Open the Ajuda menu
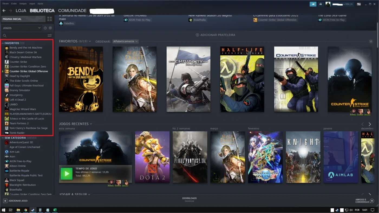This screenshot has height=213, width=379. (x=40, y=4)
